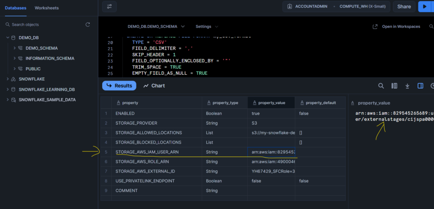Click the INFORMATION_SCHEMA schema icon
This screenshot has width=434, height=209.
click(x=20, y=58)
